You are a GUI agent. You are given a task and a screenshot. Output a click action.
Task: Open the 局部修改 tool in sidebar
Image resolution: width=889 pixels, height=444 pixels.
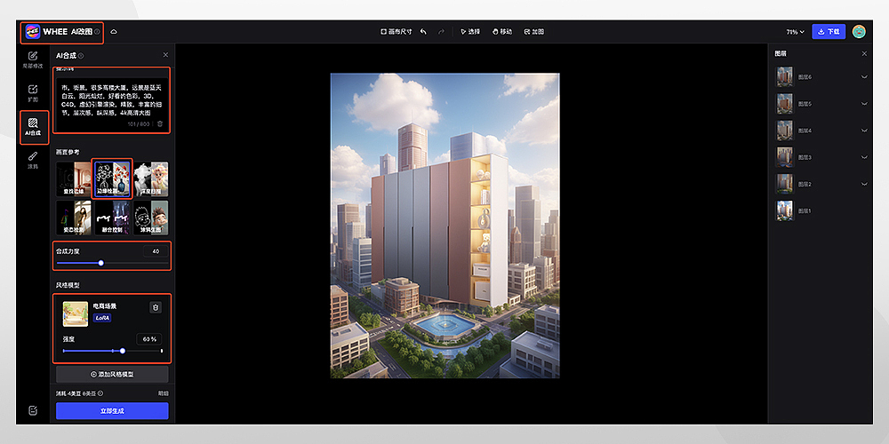tap(33, 59)
